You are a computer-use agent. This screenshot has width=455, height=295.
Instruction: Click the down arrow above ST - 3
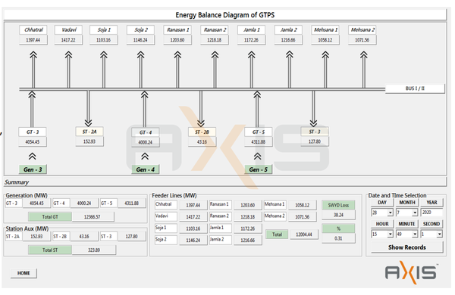click(x=313, y=109)
